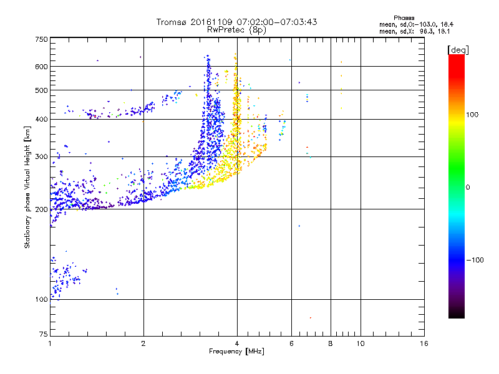Viewport: 499px width, 374px height.
Task: Pick the green 0 degree colorbar region
Action: click(x=457, y=187)
